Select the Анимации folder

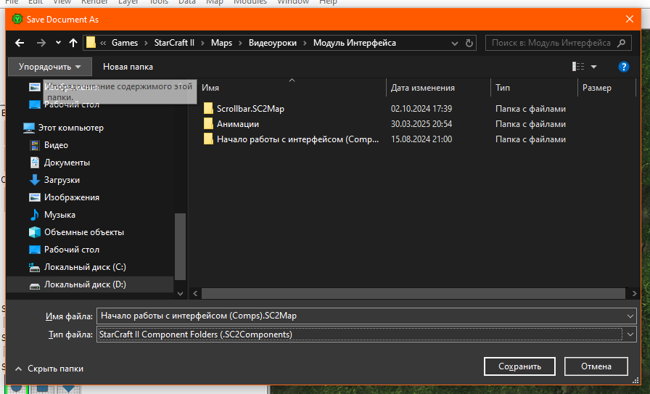238,124
